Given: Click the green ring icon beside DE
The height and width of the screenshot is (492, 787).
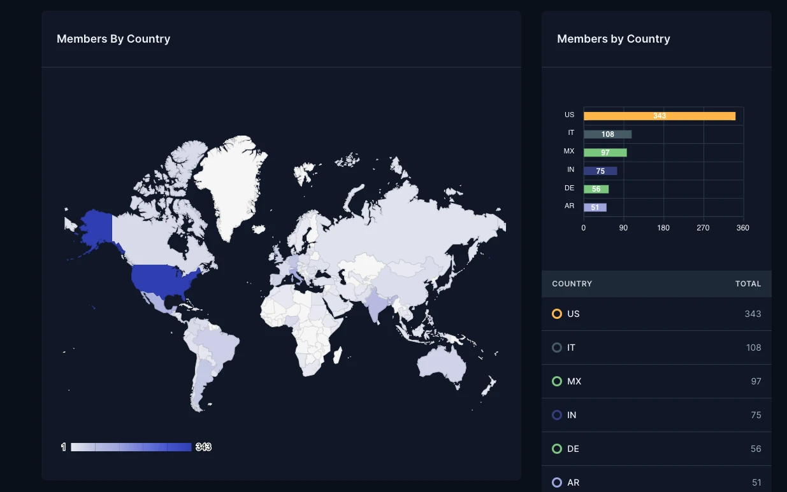Looking at the screenshot, I should pyautogui.click(x=557, y=449).
